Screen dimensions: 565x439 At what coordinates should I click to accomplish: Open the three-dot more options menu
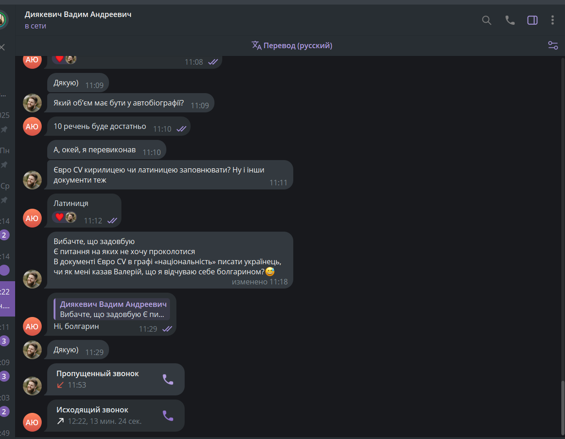tap(553, 20)
